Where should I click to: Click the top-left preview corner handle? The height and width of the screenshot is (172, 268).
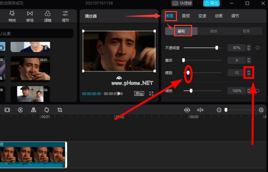click(x=83, y=31)
